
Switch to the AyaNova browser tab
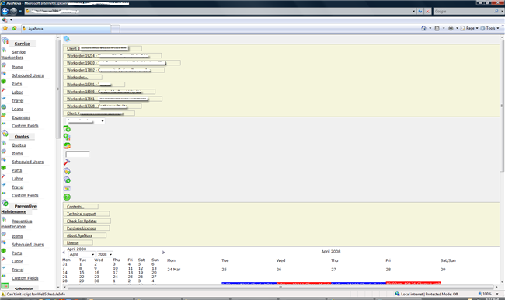click(66, 29)
